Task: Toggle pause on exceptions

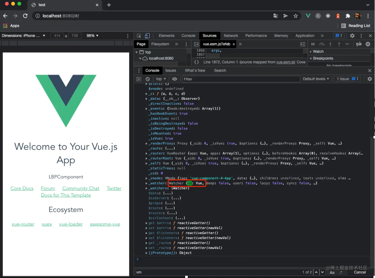Action: tap(368, 44)
